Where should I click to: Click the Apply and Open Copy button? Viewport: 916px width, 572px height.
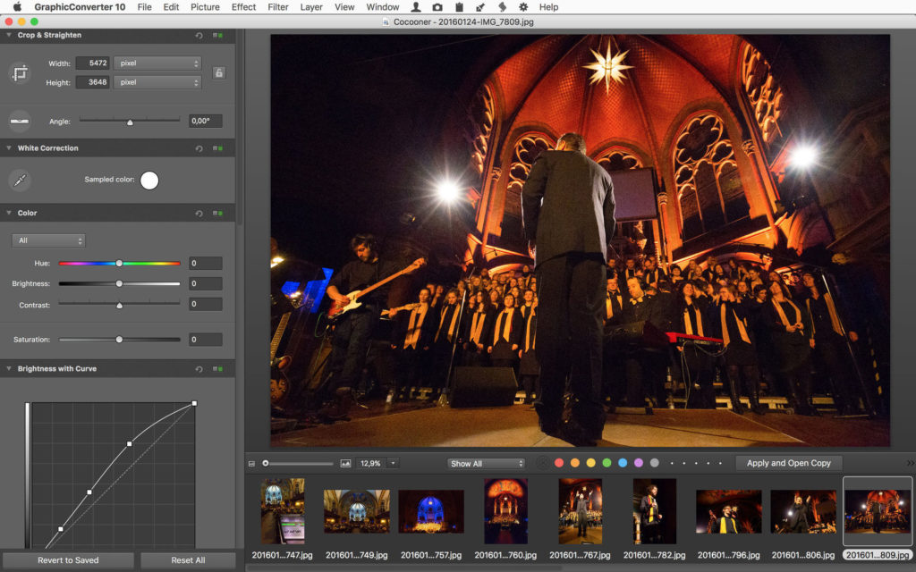[x=788, y=463]
